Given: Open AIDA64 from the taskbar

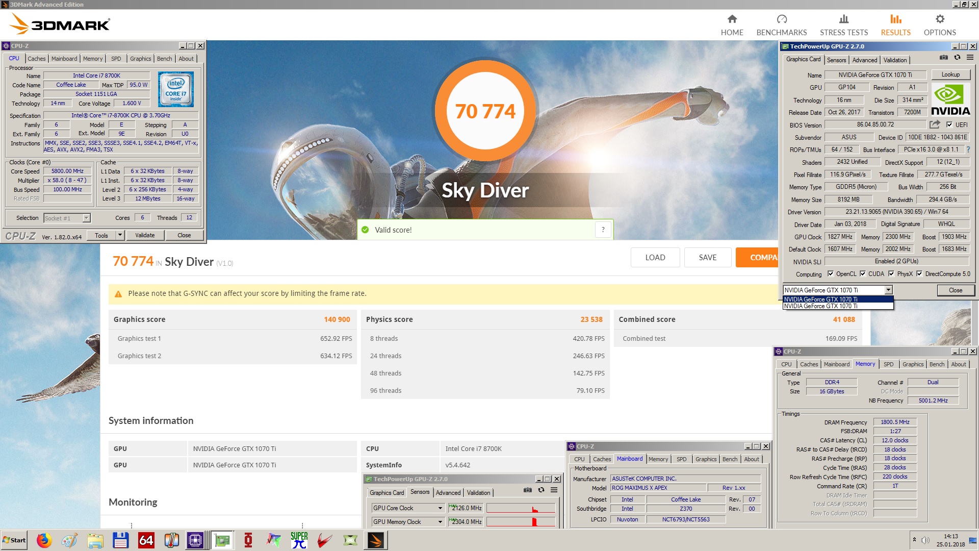Looking at the screenshot, I should pyautogui.click(x=146, y=540).
